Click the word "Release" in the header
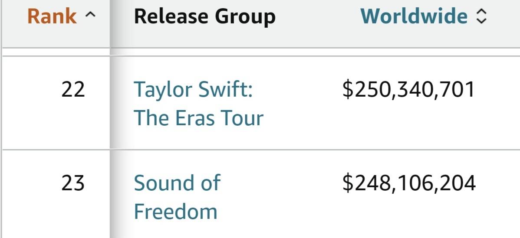This screenshot has height=238, width=520. pos(172,16)
